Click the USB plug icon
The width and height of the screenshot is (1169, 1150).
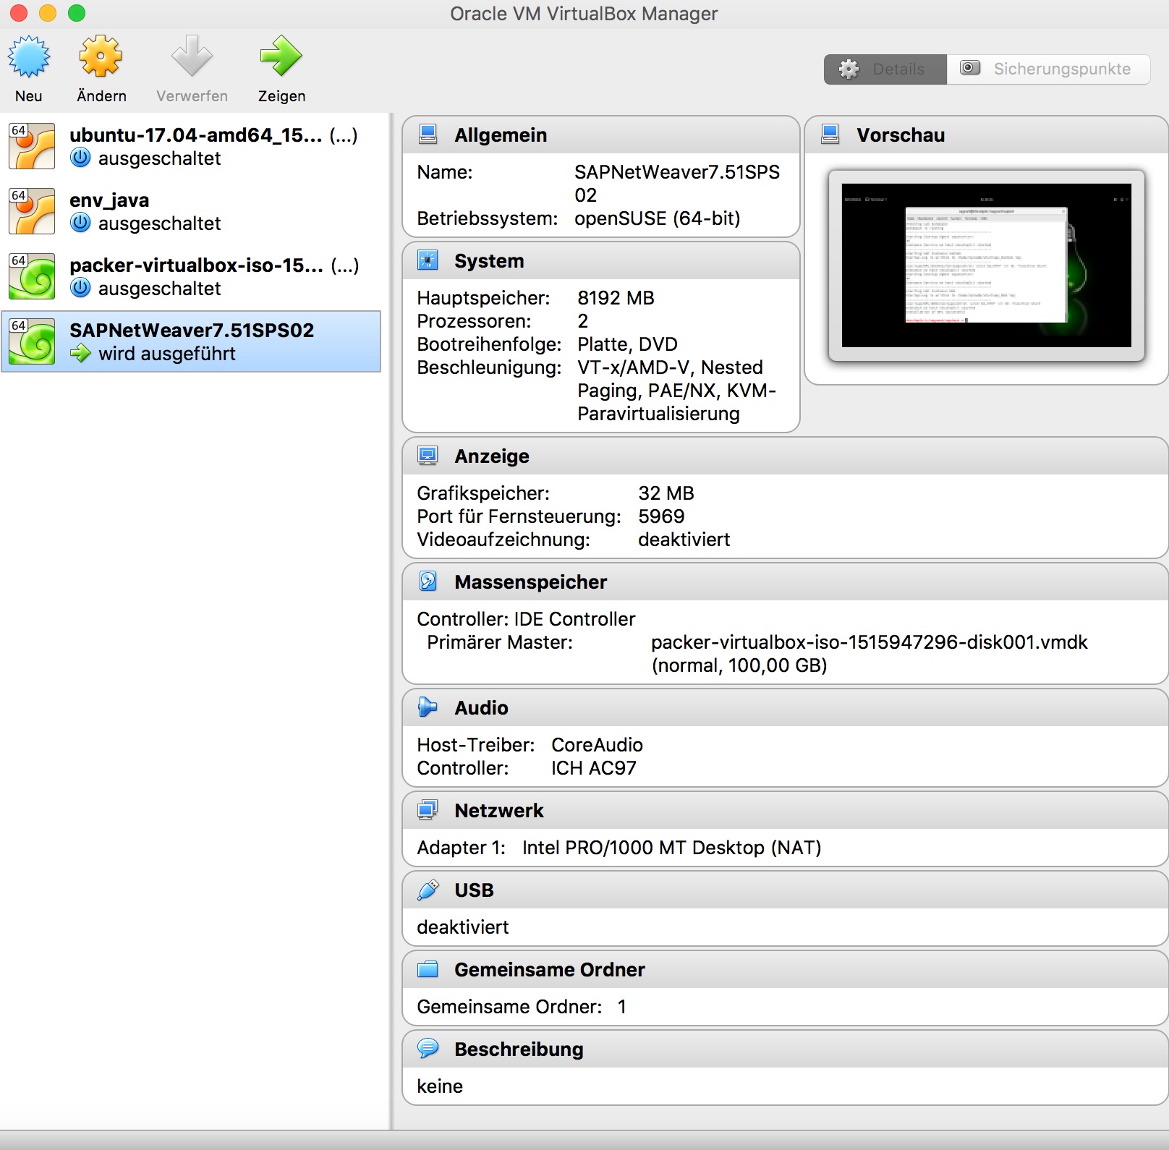pyautogui.click(x=428, y=890)
